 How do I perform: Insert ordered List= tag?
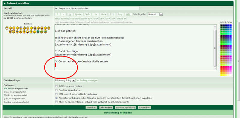tap(103, 14)
